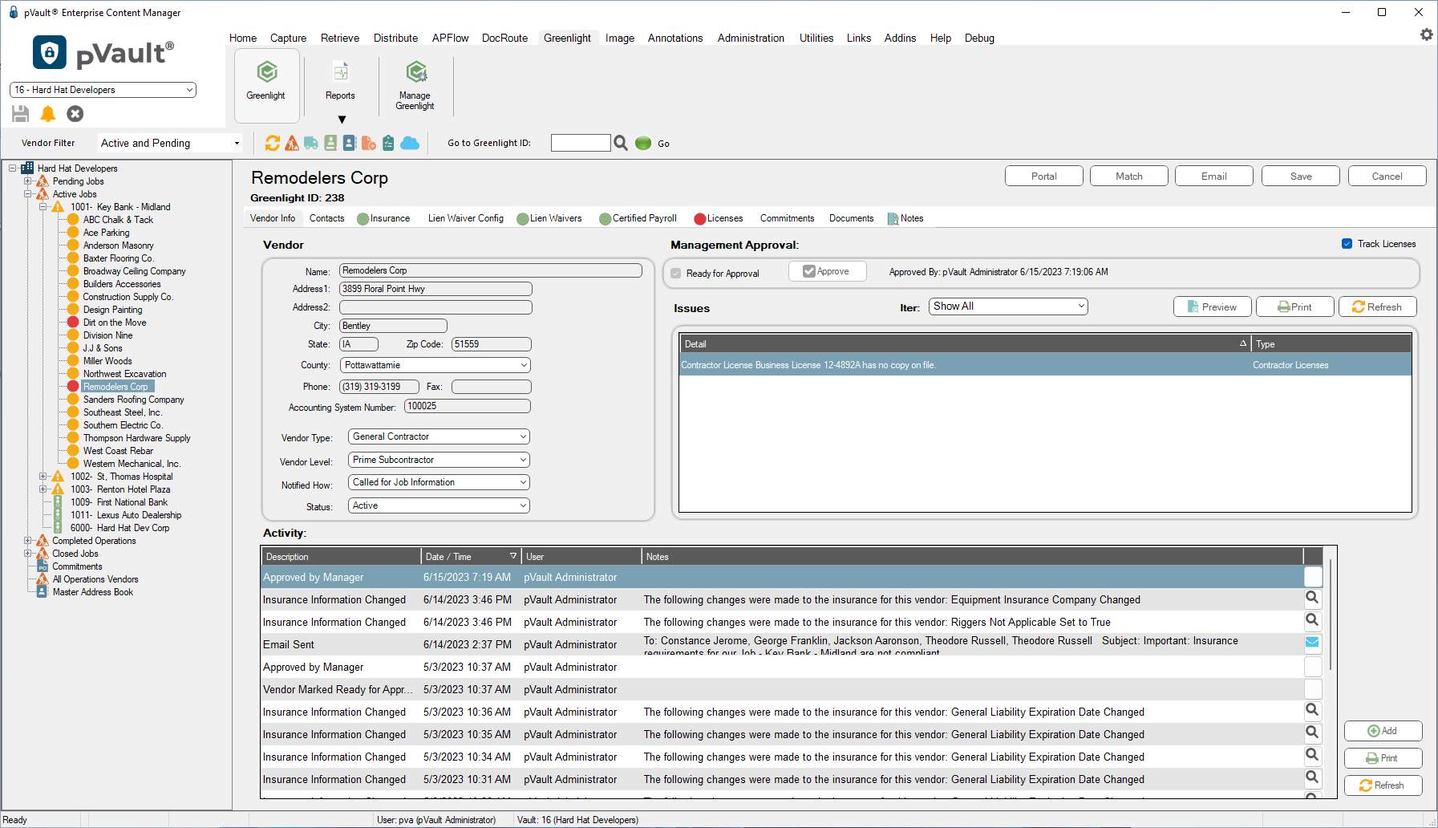Open the settings gear at top right
The height and width of the screenshot is (828, 1438).
(x=1427, y=34)
